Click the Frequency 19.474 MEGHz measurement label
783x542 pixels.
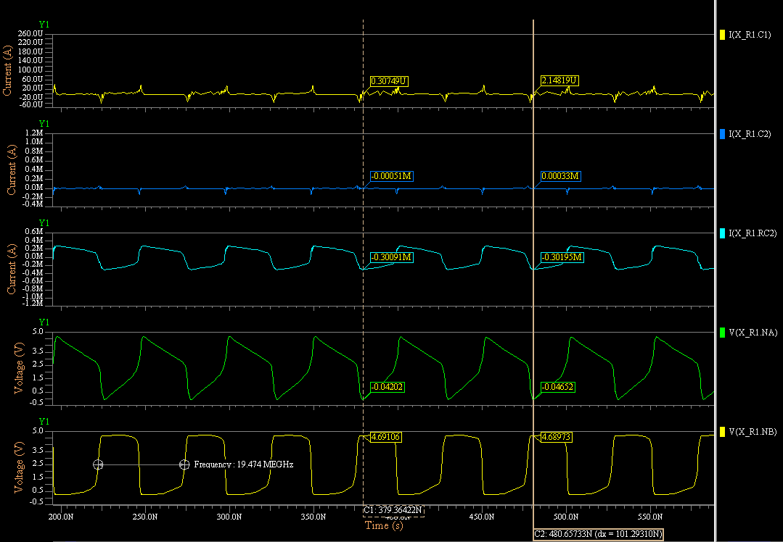click(243, 464)
